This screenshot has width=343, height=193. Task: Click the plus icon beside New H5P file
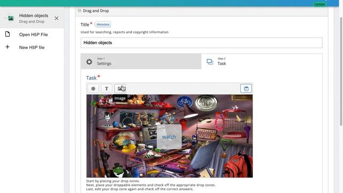tap(8, 47)
